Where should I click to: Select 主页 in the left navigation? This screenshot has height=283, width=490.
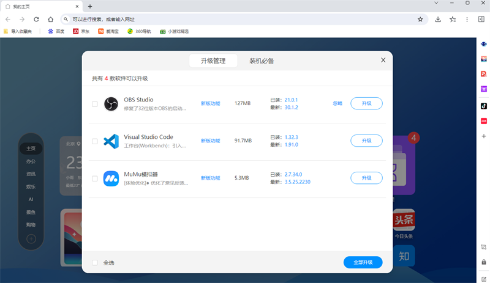pos(31,149)
